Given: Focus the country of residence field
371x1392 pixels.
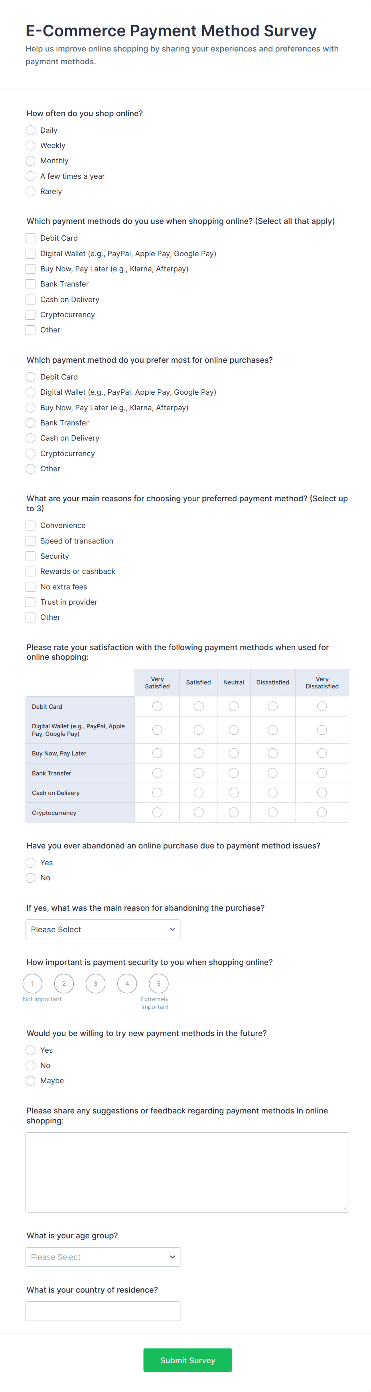Looking at the screenshot, I should tap(103, 1311).
